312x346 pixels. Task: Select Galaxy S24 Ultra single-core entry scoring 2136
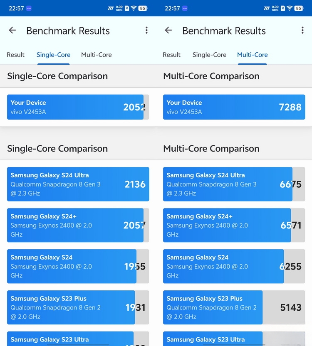[78, 184]
